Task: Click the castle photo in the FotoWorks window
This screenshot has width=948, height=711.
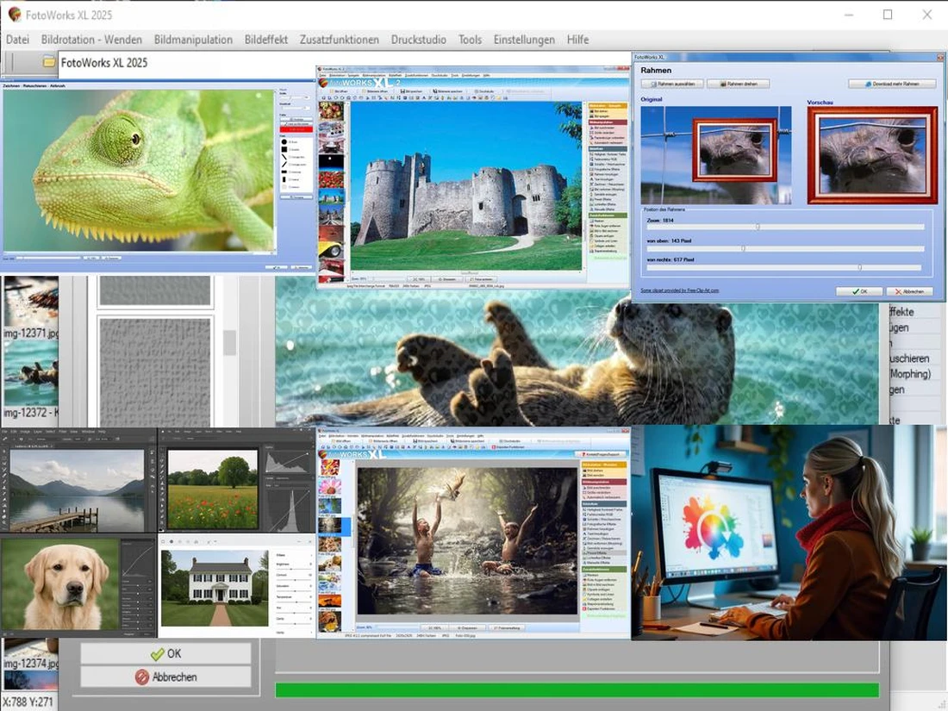Action: point(466,185)
